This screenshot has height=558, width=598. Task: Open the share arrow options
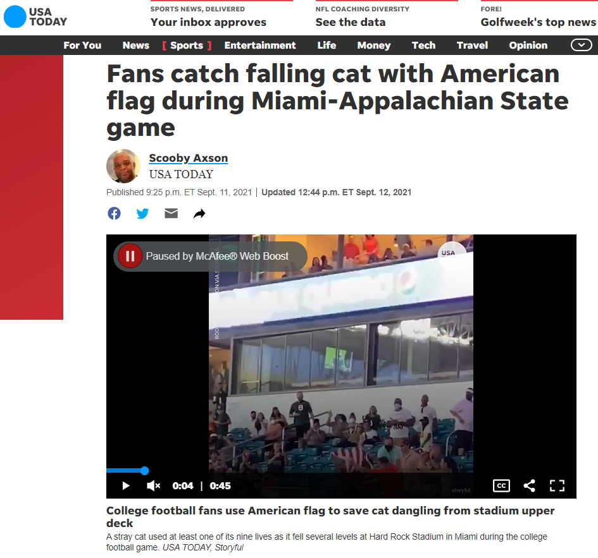(x=199, y=214)
